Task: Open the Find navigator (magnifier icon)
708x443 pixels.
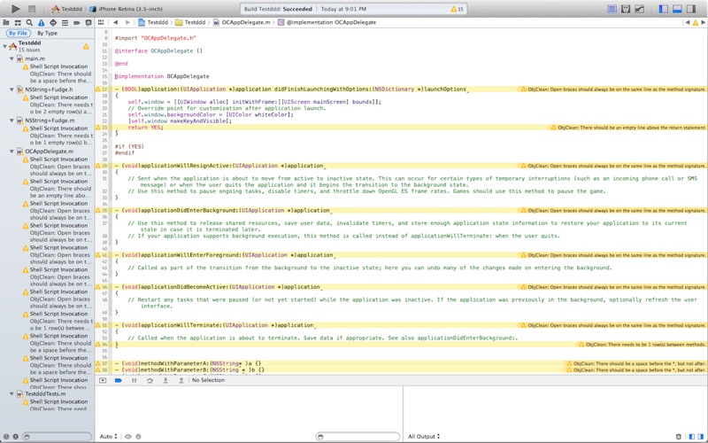Action: click(x=29, y=22)
